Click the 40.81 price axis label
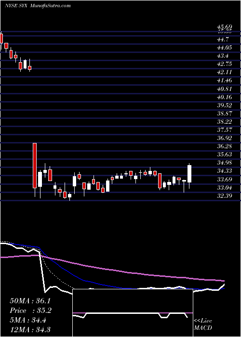241x337 pixels. (225, 89)
